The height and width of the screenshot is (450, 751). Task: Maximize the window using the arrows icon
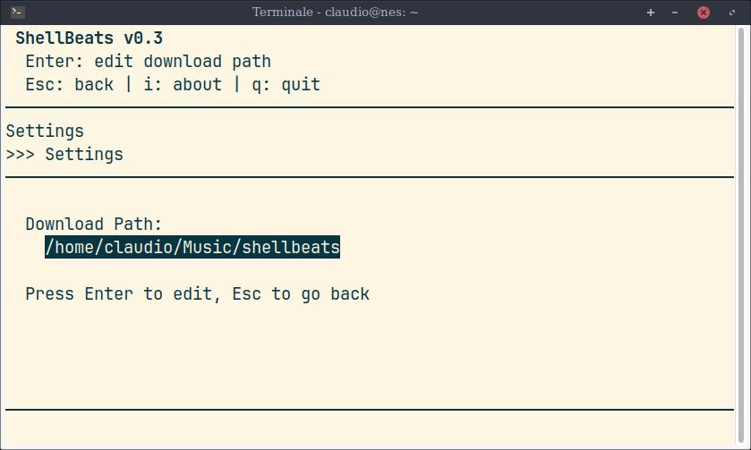(730, 13)
